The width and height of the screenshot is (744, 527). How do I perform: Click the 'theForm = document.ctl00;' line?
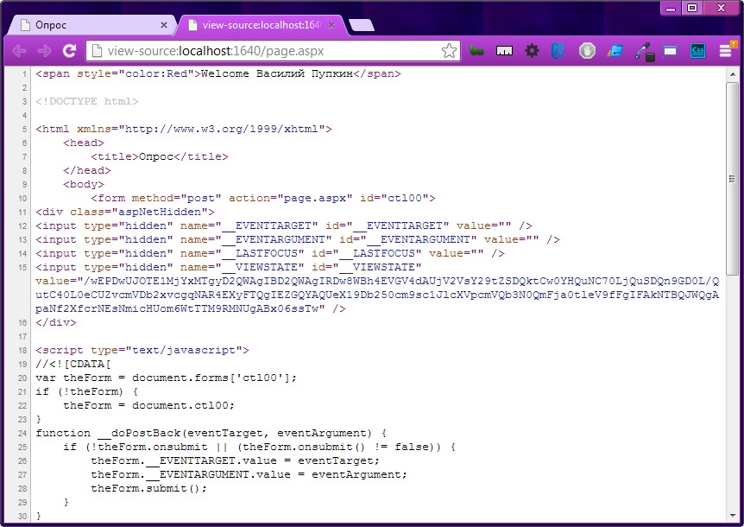tap(149, 405)
